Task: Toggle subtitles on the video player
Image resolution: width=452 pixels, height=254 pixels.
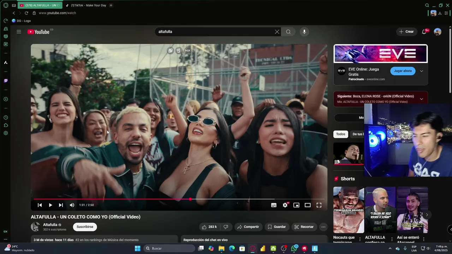Action: 274,205
